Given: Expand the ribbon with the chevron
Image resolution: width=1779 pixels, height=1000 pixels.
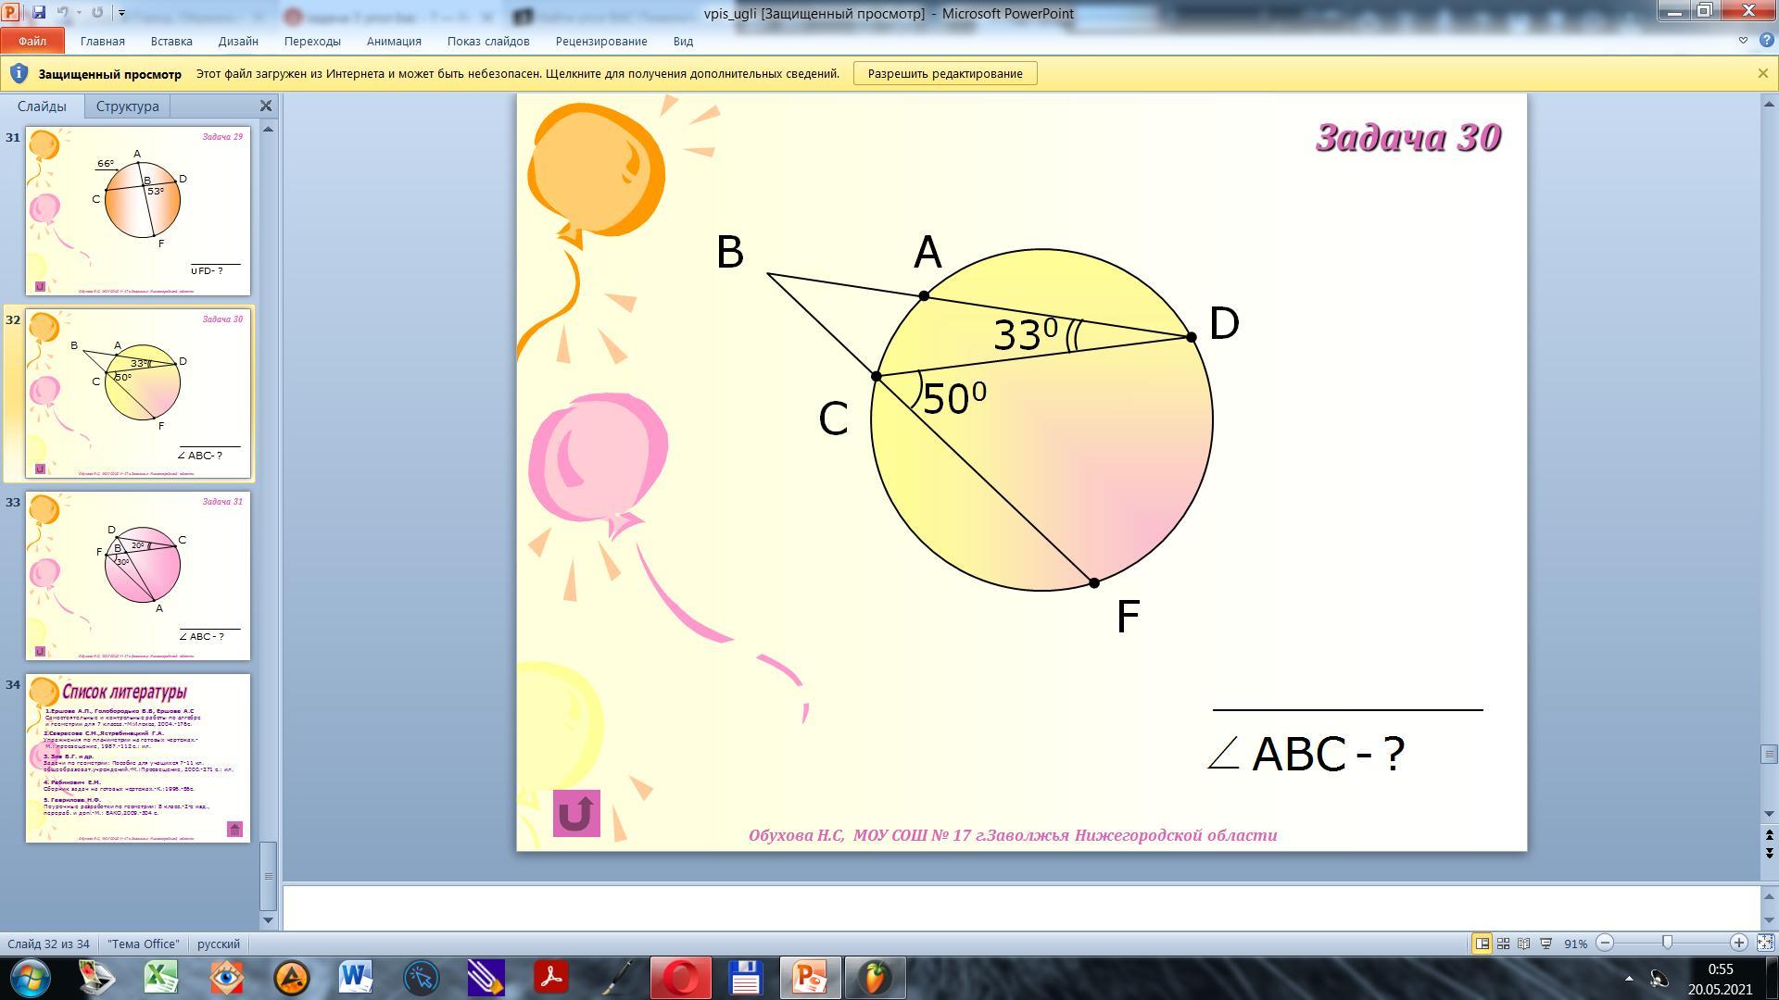Looking at the screenshot, I should 1743,41.
